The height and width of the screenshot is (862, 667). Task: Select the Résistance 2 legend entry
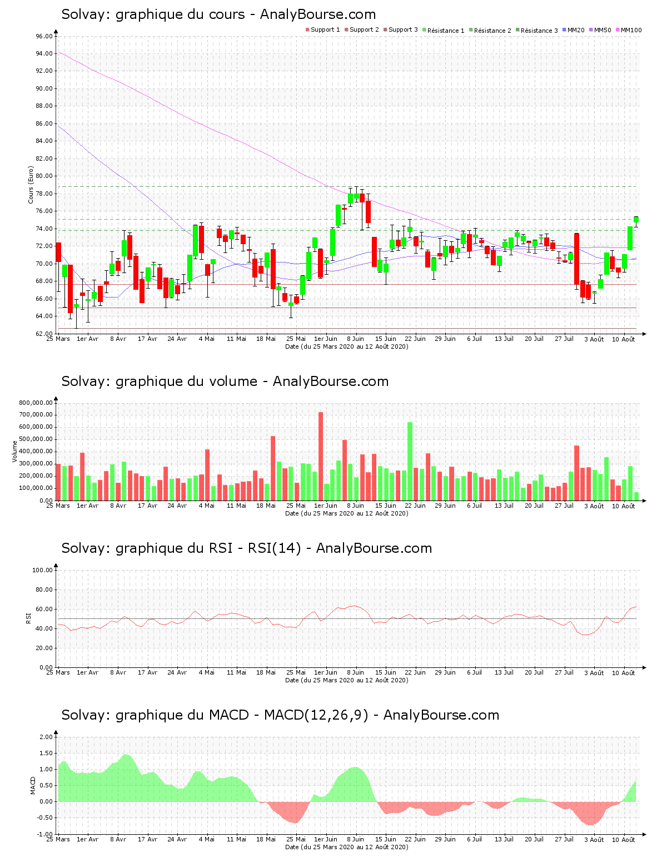click(x=490, y=30)
